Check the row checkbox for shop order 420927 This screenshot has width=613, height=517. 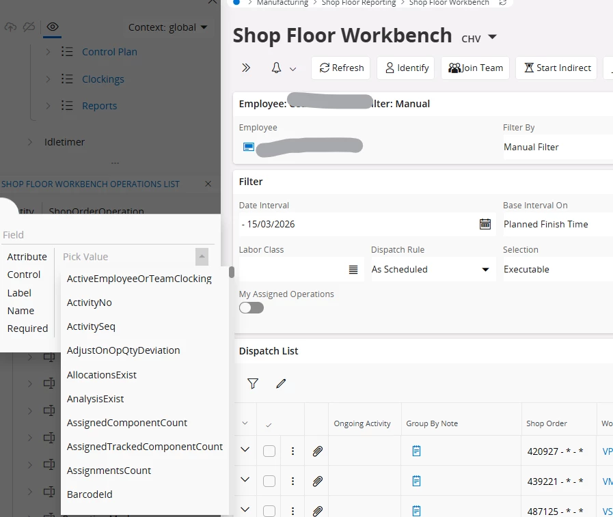click(x=269, y=451)
